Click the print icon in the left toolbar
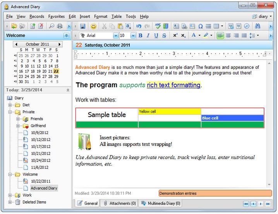278x214 pixels. pos(60,26)
